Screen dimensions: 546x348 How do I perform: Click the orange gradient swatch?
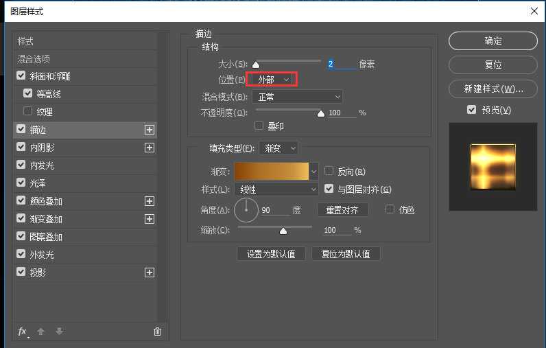(272, 171)
